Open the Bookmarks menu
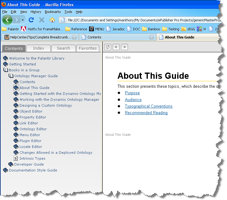 [53, 12]
